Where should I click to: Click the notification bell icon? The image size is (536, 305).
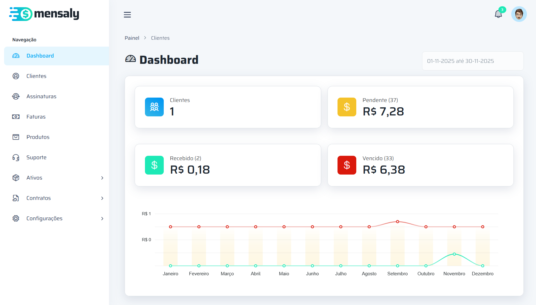[x=498, y=14]
